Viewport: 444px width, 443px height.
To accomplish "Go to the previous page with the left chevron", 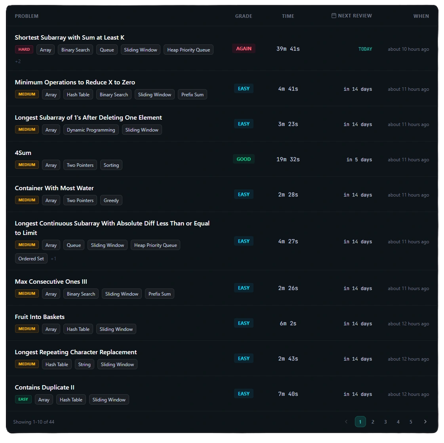I will tap(346, 422).
